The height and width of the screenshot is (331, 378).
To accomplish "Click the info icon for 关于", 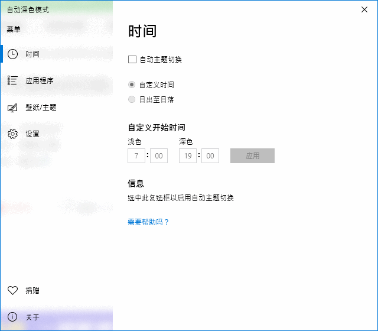I will (12, 317).
